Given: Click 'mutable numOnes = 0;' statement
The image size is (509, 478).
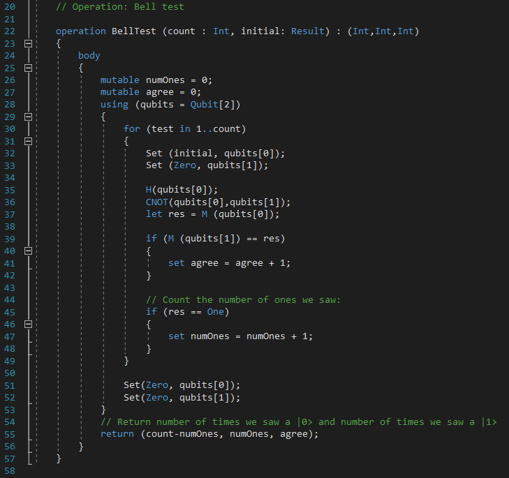Looking at the screenshot, I should [156, 80].
